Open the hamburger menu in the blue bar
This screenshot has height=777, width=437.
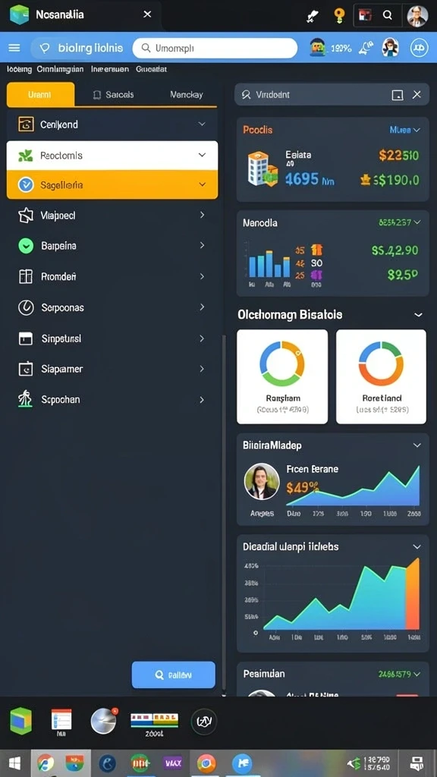14,48
